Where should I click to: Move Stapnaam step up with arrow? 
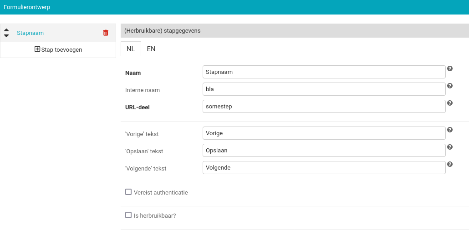pyautogui.click(x=6, y=30)
